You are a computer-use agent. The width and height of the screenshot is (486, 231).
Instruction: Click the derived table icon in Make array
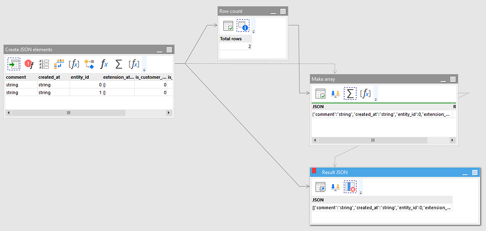tap(321, 93)
